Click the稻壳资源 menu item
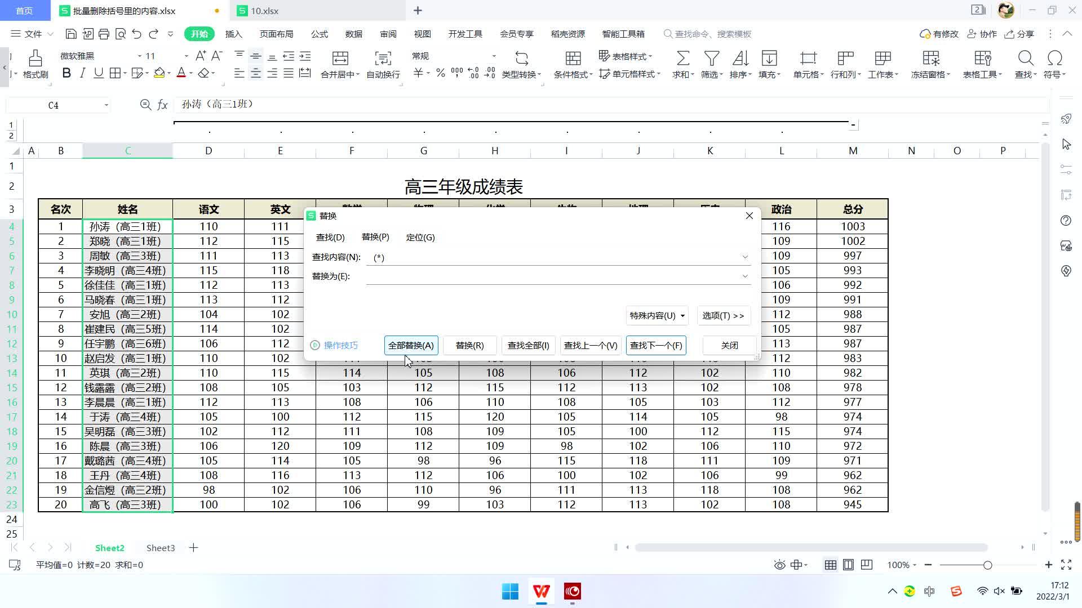 (567, 34)
